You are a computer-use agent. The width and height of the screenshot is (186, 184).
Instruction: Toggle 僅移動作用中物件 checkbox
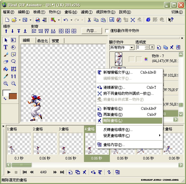point(107,31)
